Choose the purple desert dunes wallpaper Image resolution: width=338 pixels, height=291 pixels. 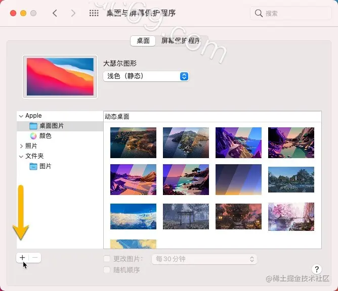[133, 179]
